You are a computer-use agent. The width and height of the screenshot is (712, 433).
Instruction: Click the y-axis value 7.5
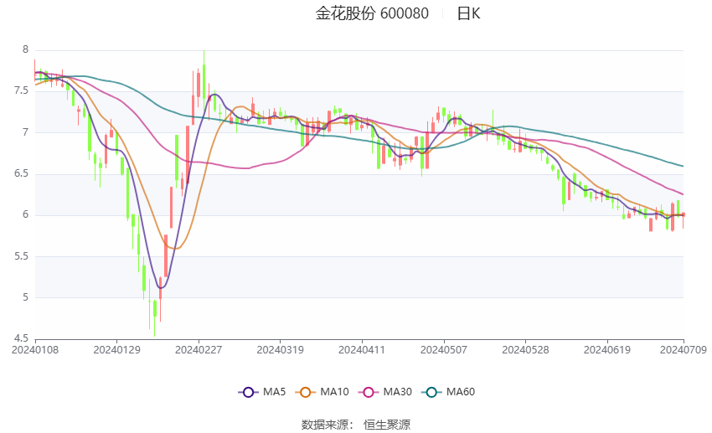click(21, 90)
